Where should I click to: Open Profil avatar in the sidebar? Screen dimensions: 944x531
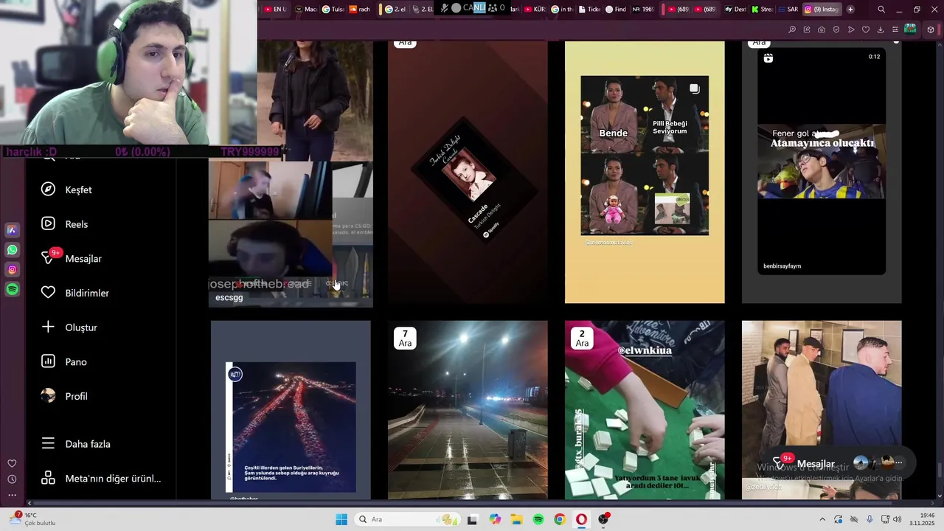coord(48,396)
